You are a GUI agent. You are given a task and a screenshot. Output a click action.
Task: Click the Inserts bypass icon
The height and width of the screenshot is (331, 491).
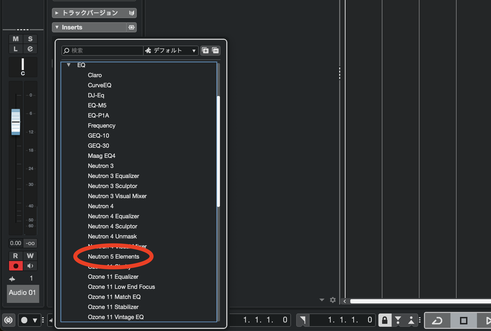(131, 27)
